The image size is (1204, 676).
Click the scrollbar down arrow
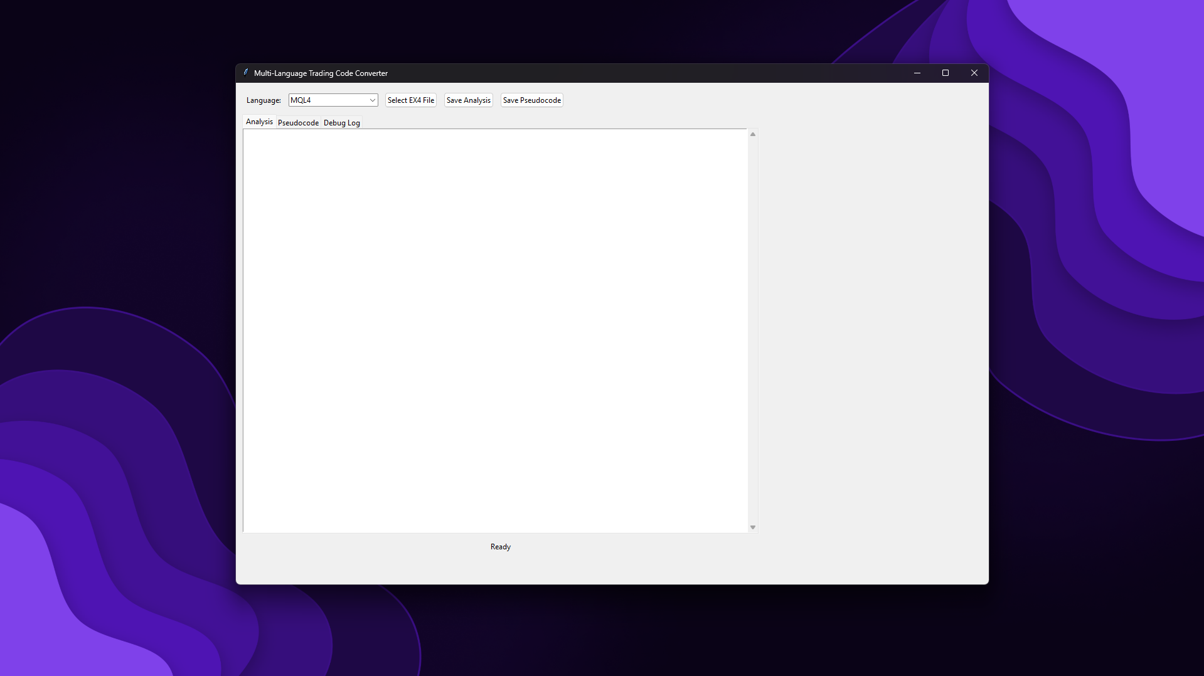[x=753, y=527]
